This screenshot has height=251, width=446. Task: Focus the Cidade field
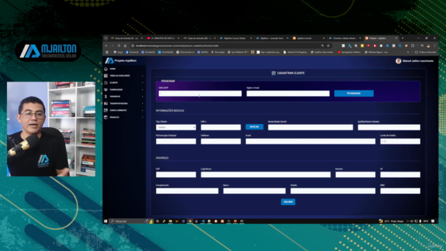(x=333, y=191)
